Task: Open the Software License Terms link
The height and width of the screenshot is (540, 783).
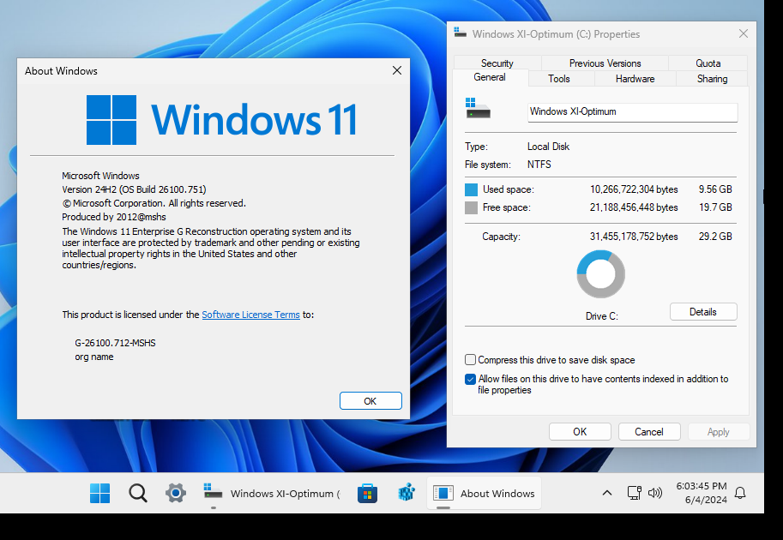Action: point(250,315)
